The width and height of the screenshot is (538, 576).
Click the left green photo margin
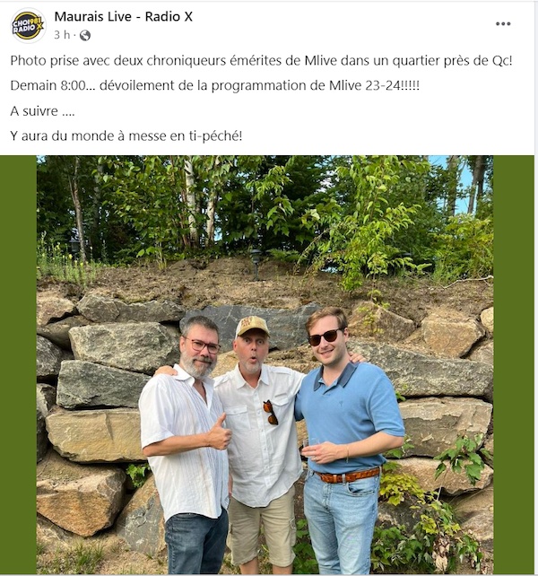[x=18, y=365]
